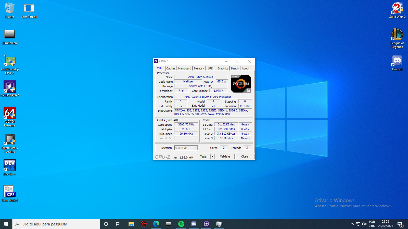Open the Discord desktop shortcut
This screenshot has width=408, height=229.
tap(397, 63)
